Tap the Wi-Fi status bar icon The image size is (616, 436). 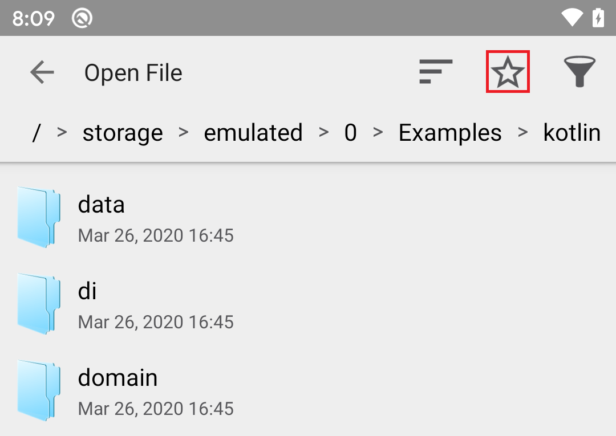pyautogui.click(x=572, y=18)
